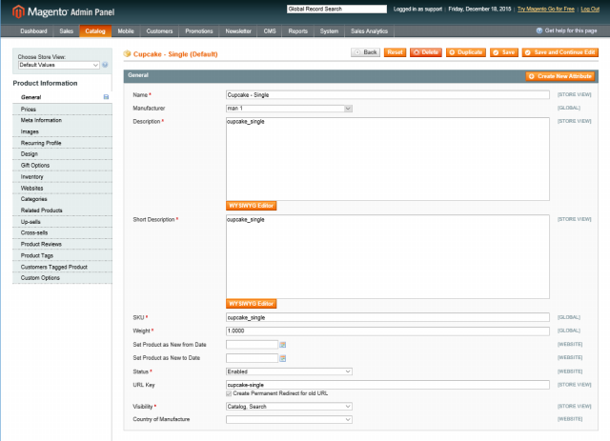
Task: Expand the Status dropdown
Action: pos(290,371)
